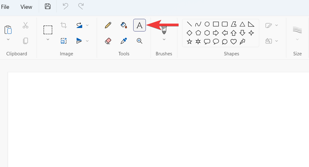Select the Pencil tool

click(x=108, y=25)
